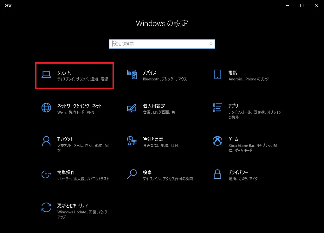The width and height of the screenshot is (324, 233).
Task: Open the 時刻と言語 title
Action: pos(153,139)
